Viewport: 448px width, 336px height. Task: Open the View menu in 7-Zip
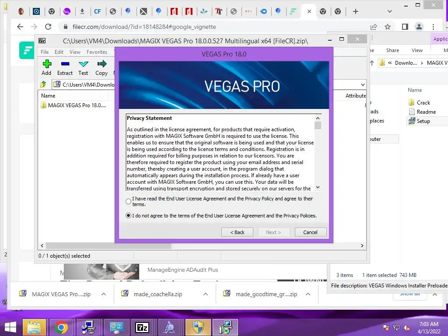75,52
